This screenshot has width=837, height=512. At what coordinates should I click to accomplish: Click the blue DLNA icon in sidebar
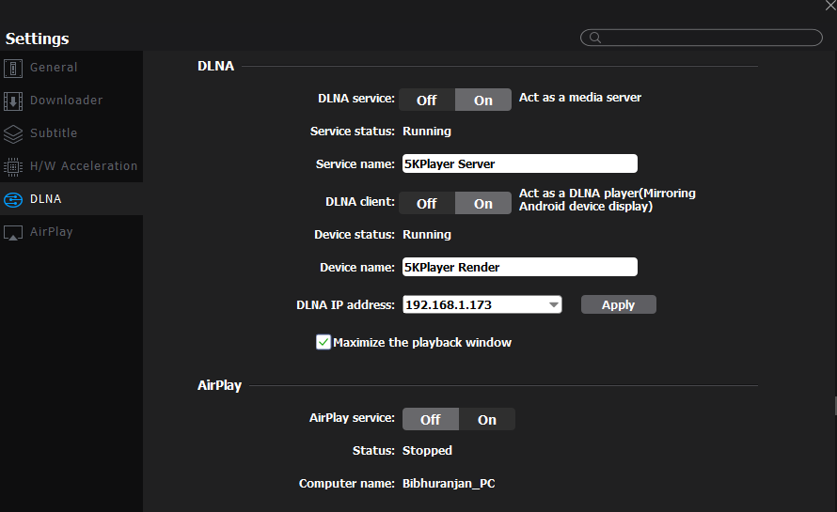[x=13, y=199]
